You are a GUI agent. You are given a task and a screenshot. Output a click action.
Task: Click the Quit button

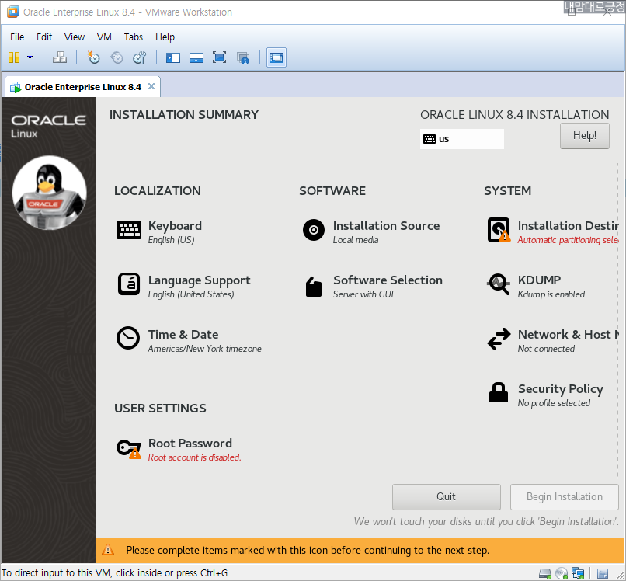tap(446, 497)
